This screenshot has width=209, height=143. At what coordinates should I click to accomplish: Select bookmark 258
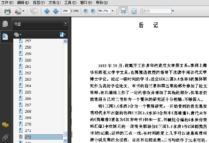click(x=28, y=47)
